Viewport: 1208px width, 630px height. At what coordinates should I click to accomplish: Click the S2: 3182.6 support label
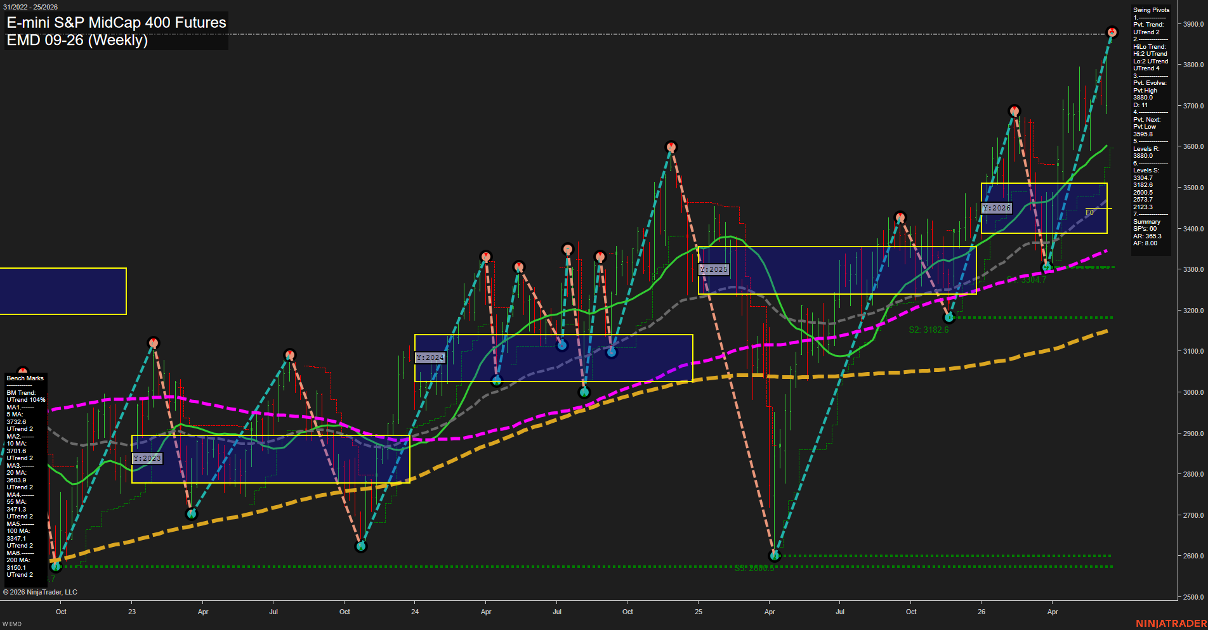tap(928, 330)
